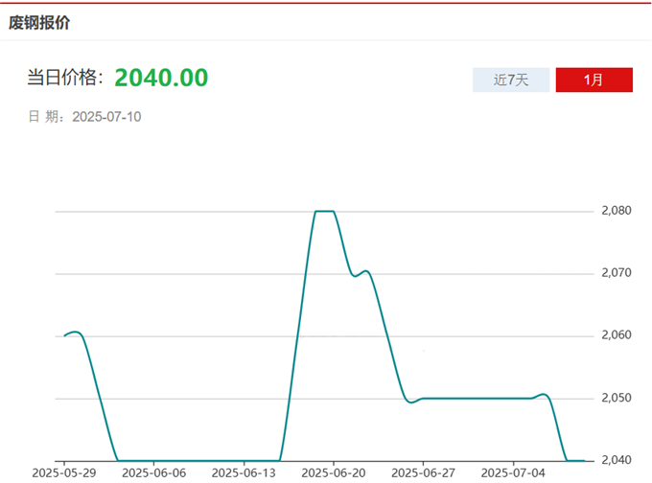Select the 2025-05-29 x-axis date label
The width and height of the screenshot is (652, 483).
[x=63, y=472]
